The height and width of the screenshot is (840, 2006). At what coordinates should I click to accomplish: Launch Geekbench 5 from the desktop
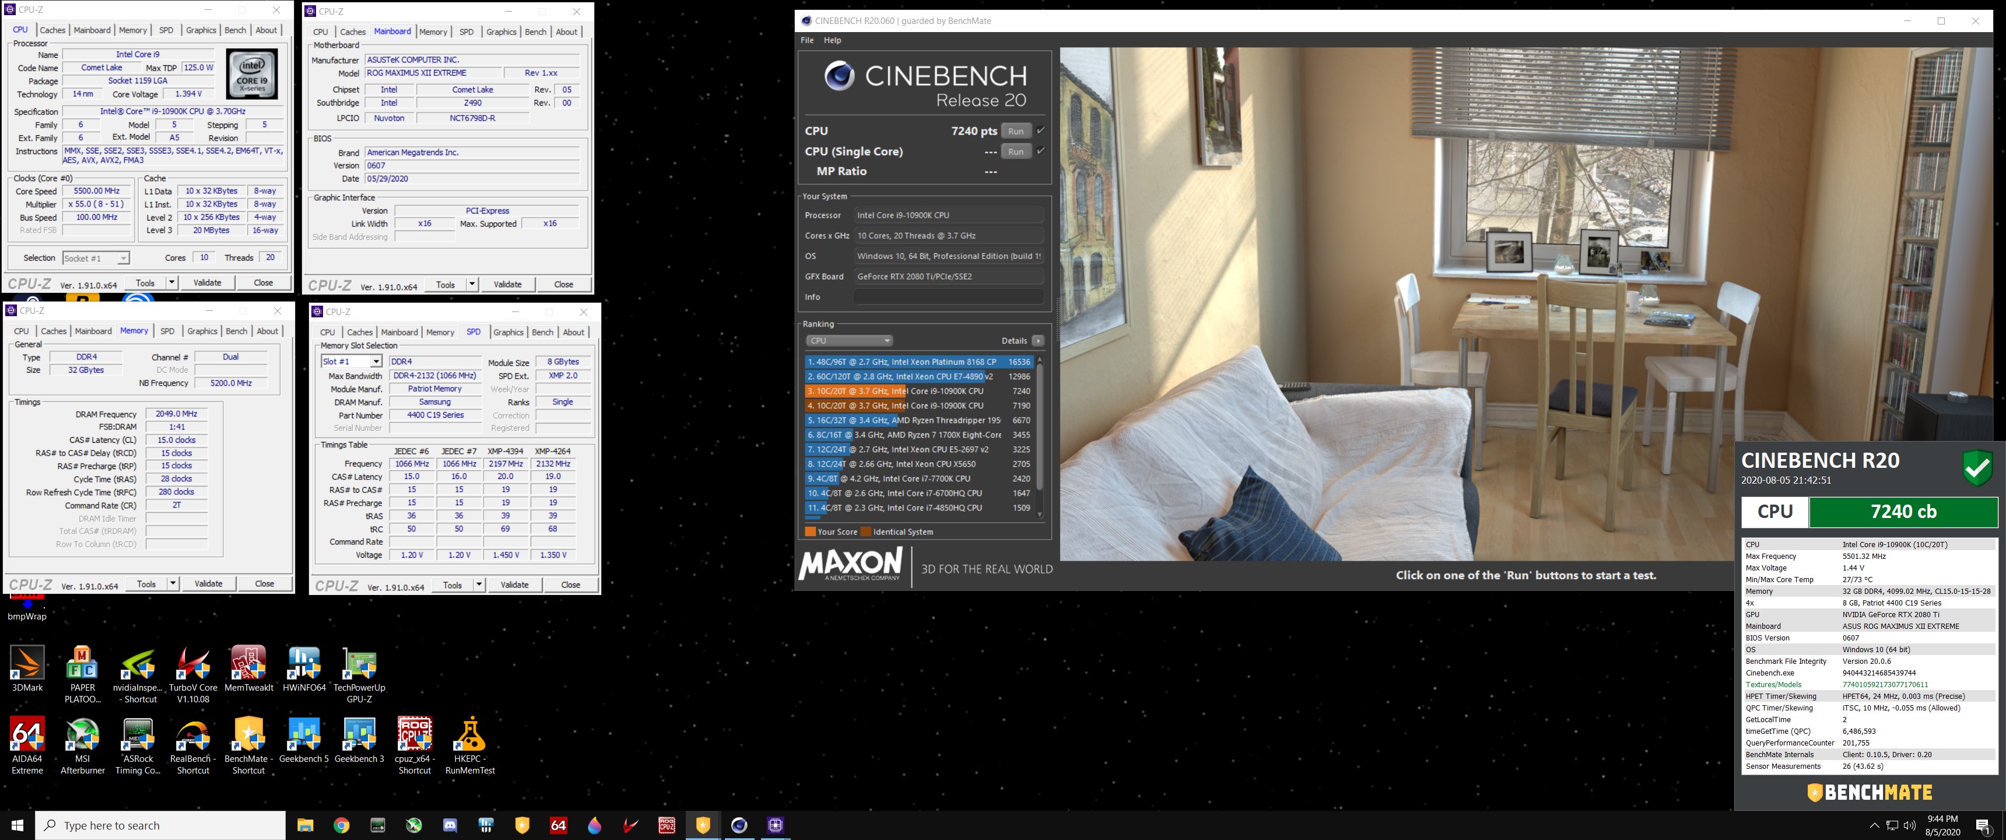pos(304,740)
